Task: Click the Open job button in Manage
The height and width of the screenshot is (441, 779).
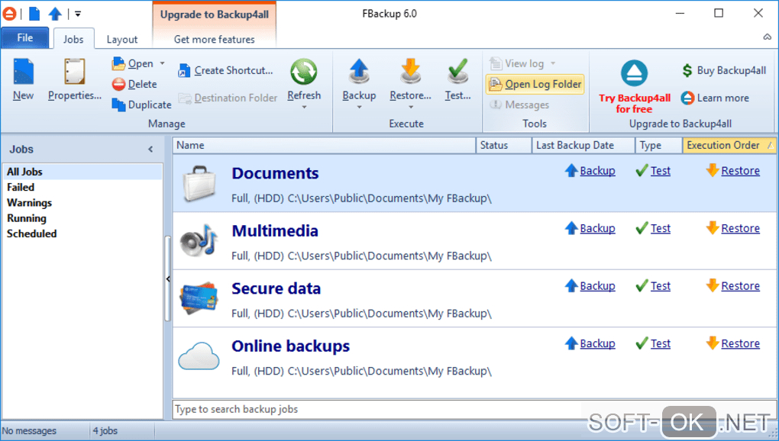Action: 133,63
